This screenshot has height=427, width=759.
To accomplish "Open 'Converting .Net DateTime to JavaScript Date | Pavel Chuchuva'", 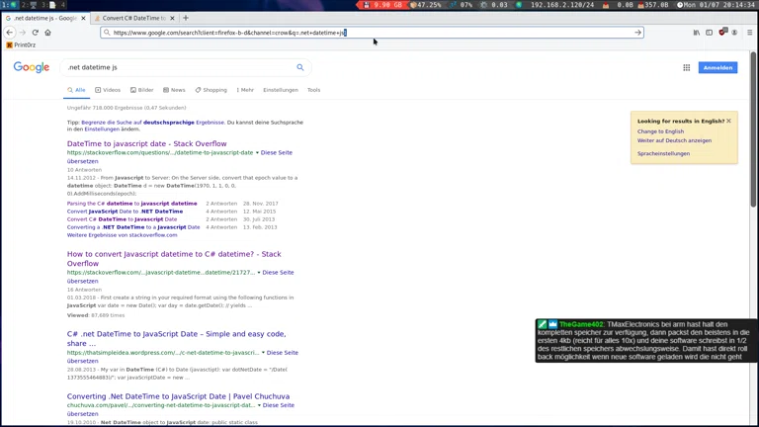I will point(178,396).
